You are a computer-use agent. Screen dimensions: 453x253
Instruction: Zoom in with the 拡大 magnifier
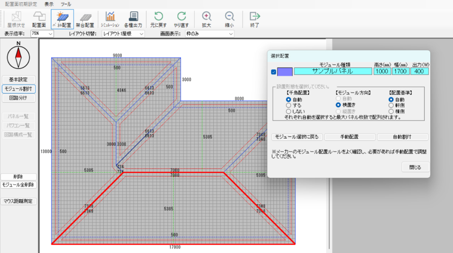tap(206, 19)
